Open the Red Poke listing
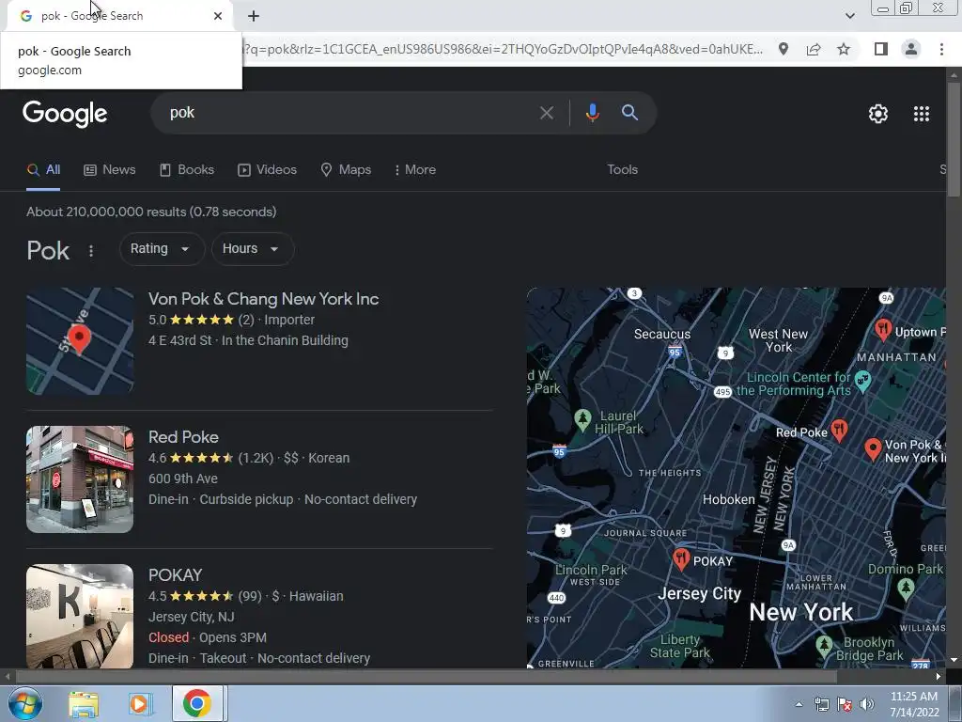The image size is (962, 722). click(183, 437)
